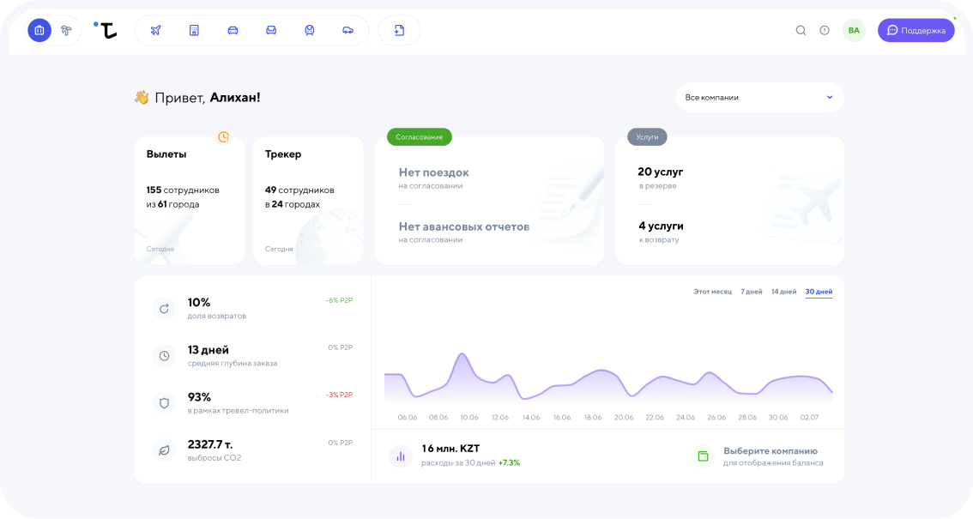Click Нет поездок на согласовании
The width and height of the screenshot is (973, 519).
(x=434, y=178)
